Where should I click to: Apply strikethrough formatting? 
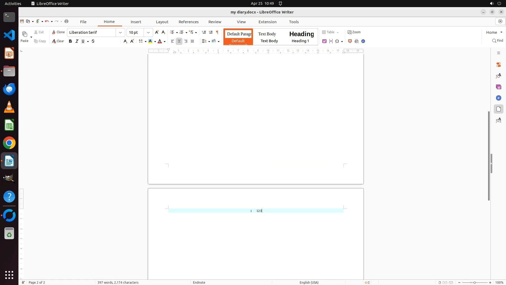[x=93, y=41]
